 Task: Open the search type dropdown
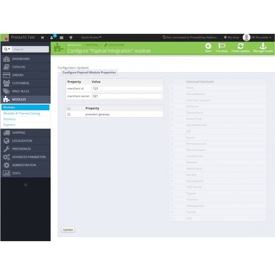pyautogui.click(x=7, y=49)
